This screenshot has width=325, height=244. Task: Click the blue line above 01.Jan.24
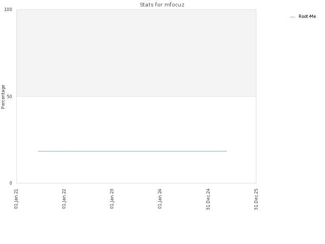pyautogui.click(x=160, y=151)
